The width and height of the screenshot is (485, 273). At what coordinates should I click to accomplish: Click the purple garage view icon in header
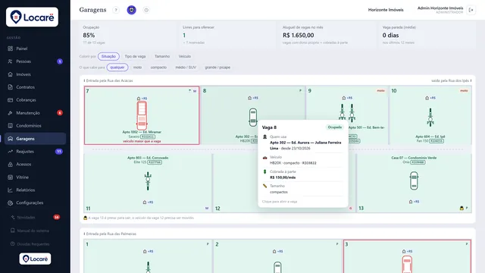click(x=131, y=10)
